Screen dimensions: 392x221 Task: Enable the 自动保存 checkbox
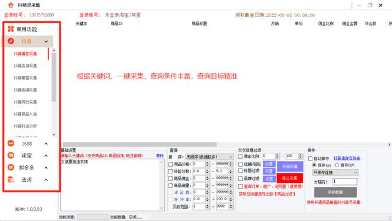point(311,159)
